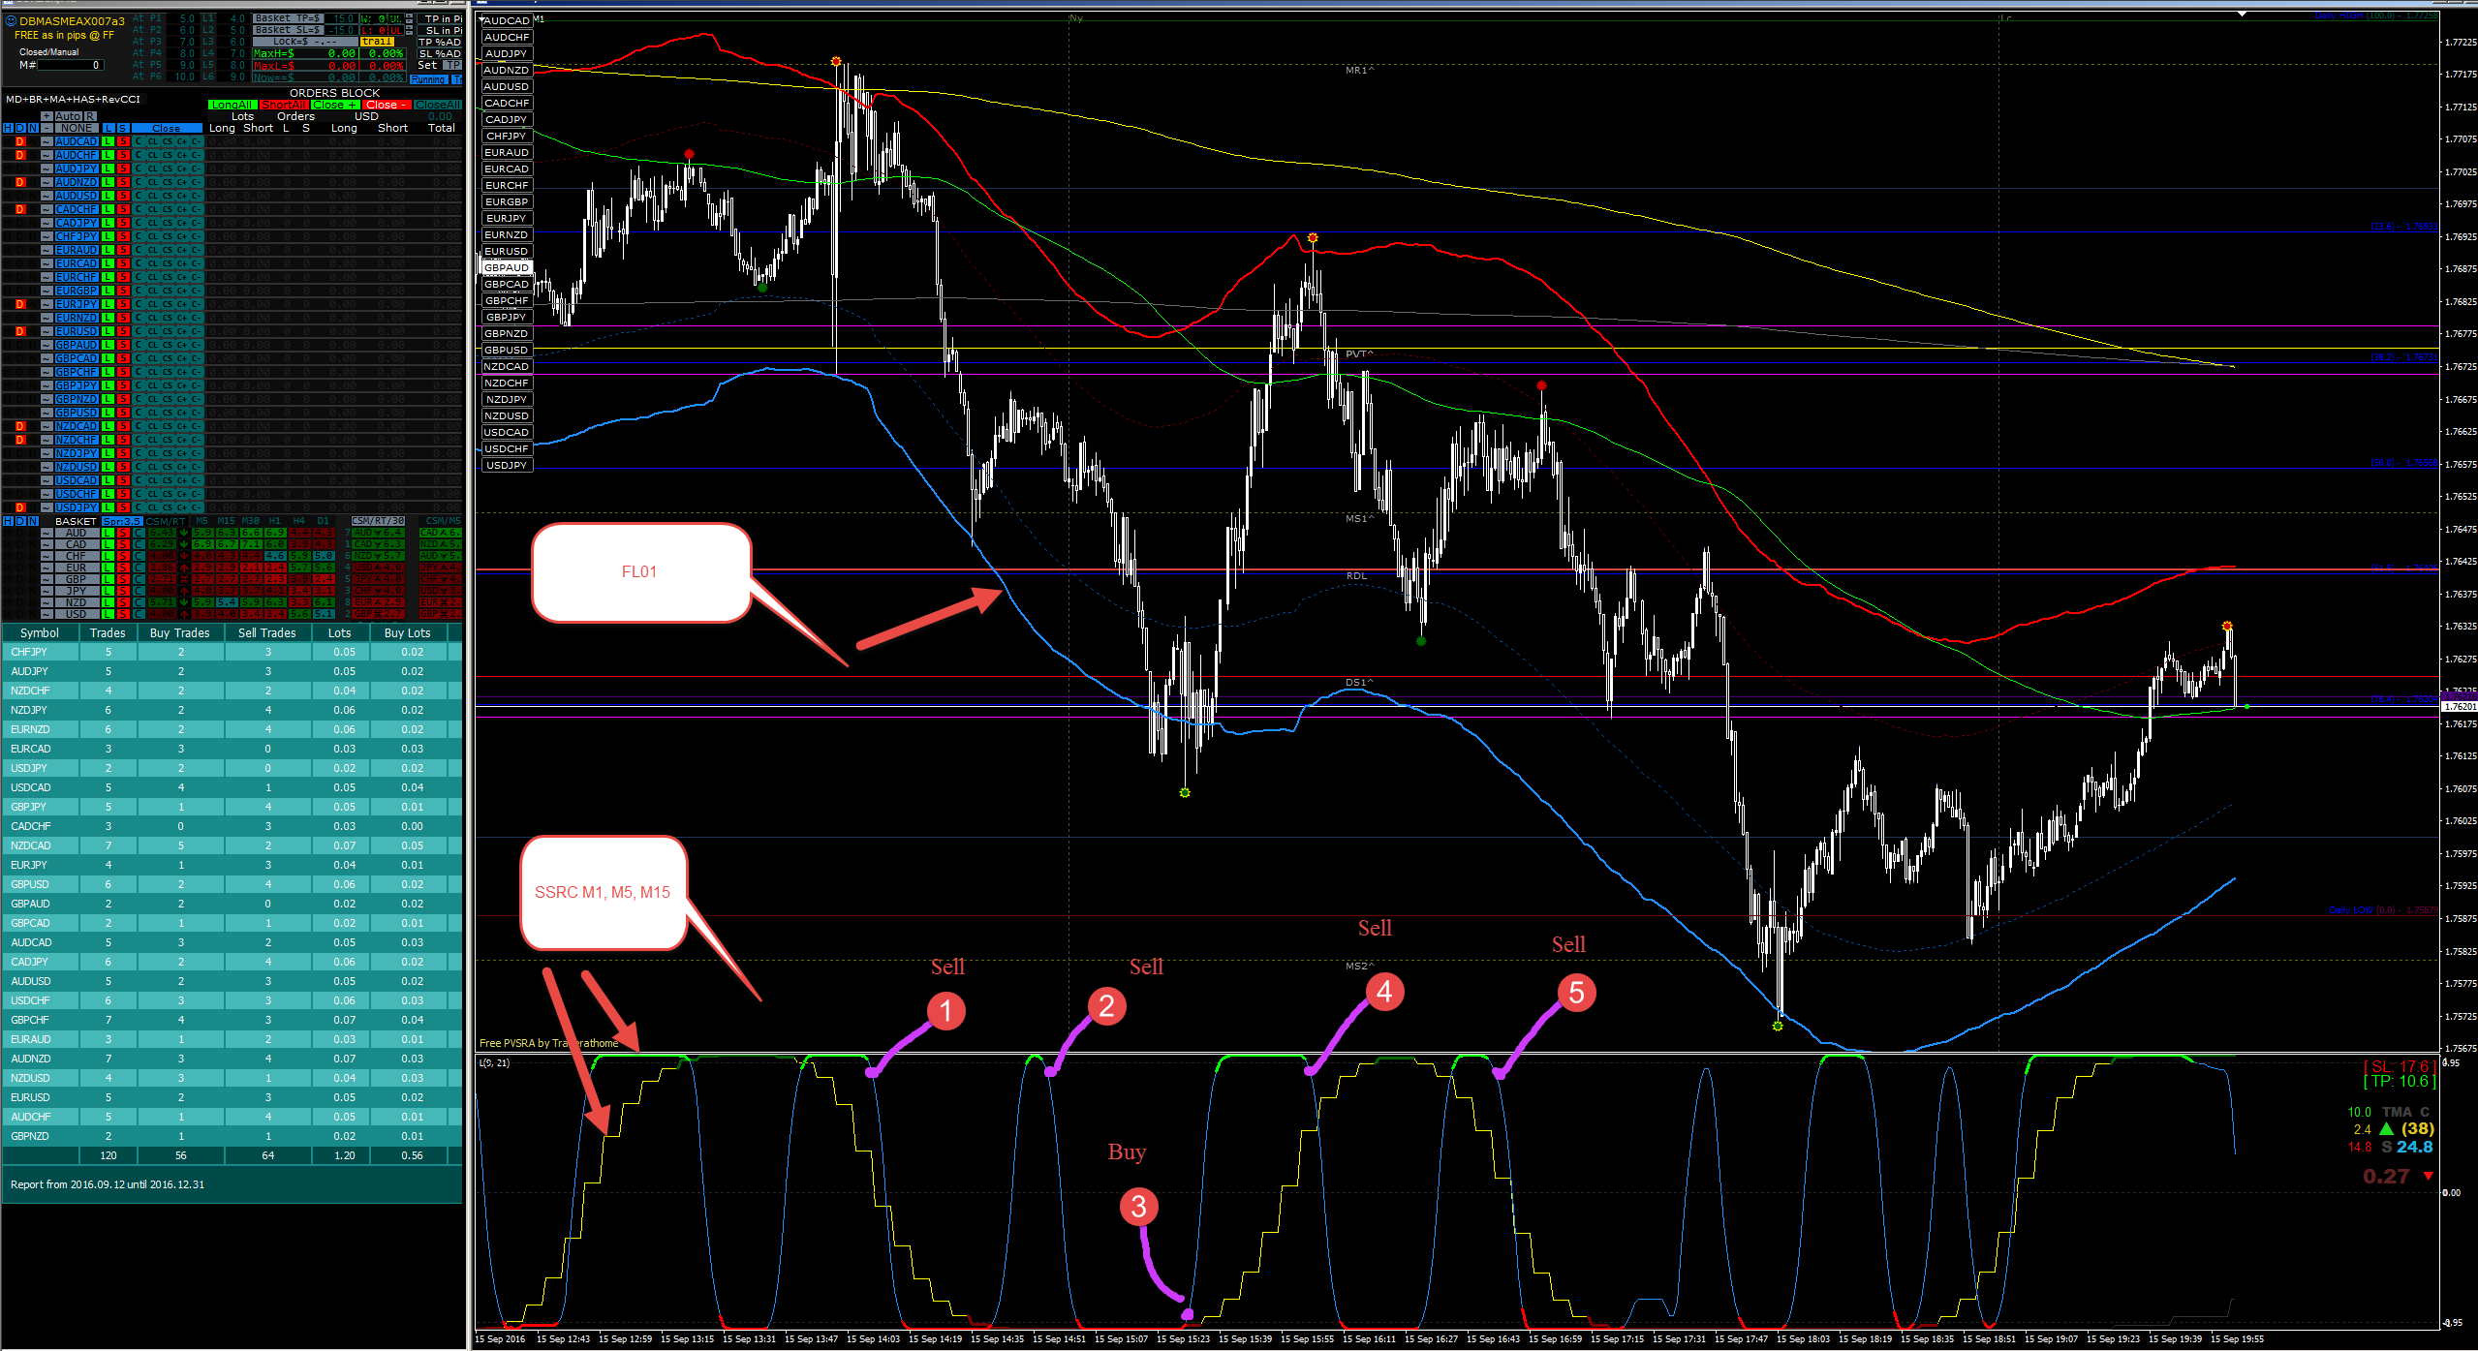Click the red S button for AUDCHF
This screenshot has height=1351, width=2478.
point(123,155)
